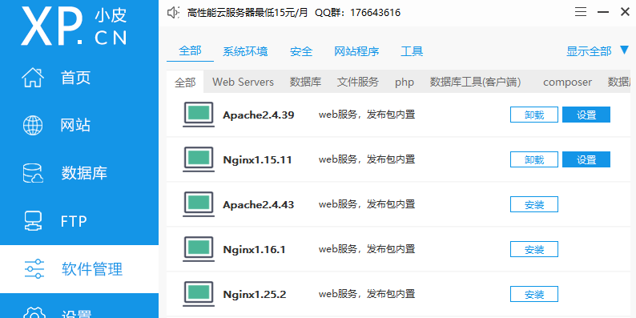Screen dimensions: 636x318
Task: Select the php sub-tab
Action: pyautogui.click(x=405, y=83)
